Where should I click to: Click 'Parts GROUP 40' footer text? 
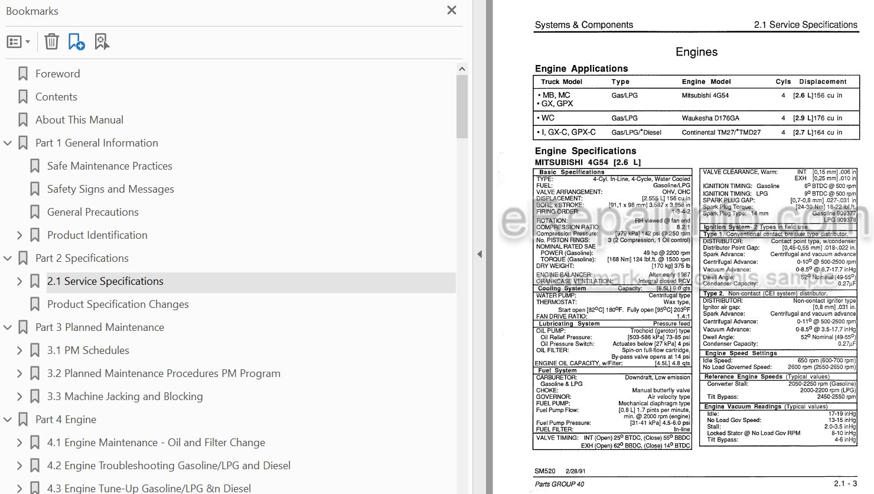point(559,485)
